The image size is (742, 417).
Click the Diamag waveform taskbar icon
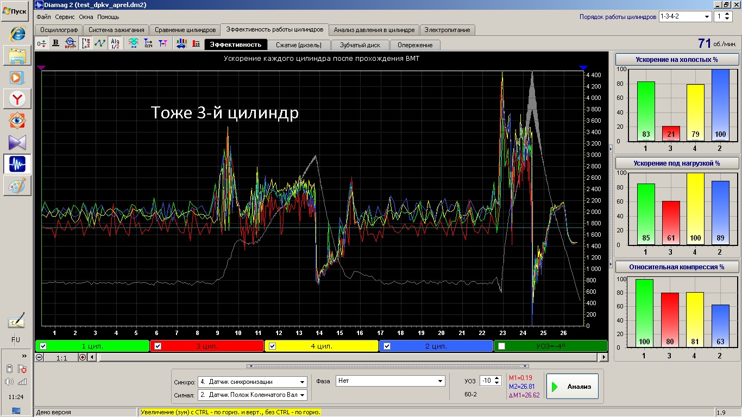click(17, 164)
